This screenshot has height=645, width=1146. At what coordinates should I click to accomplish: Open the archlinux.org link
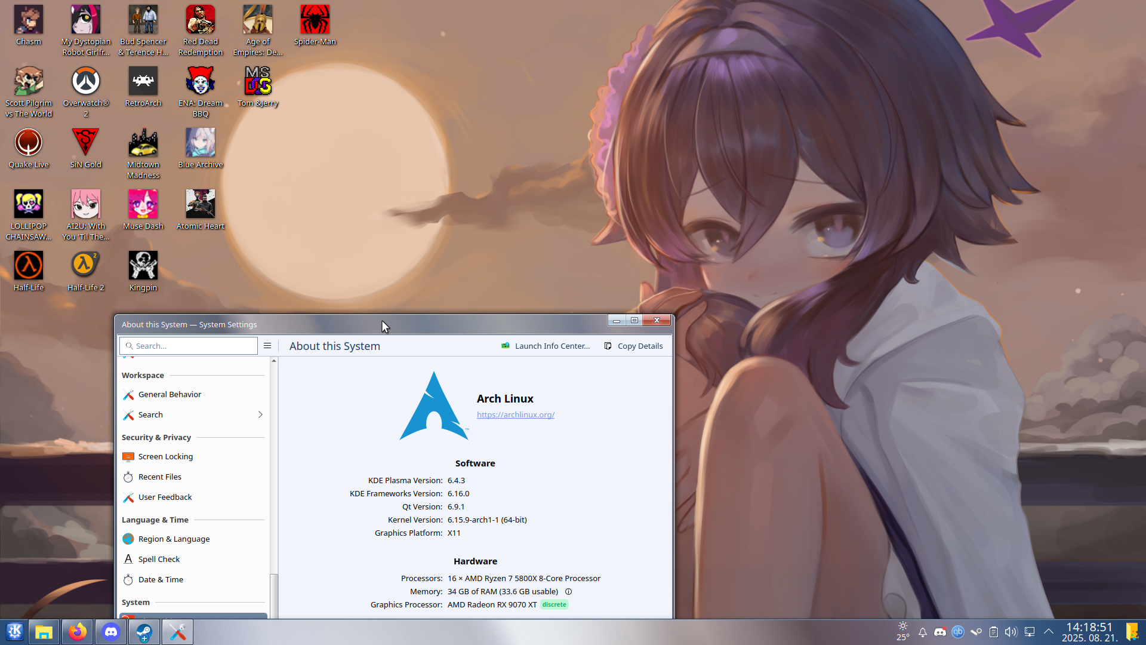(x=515, y=414)
